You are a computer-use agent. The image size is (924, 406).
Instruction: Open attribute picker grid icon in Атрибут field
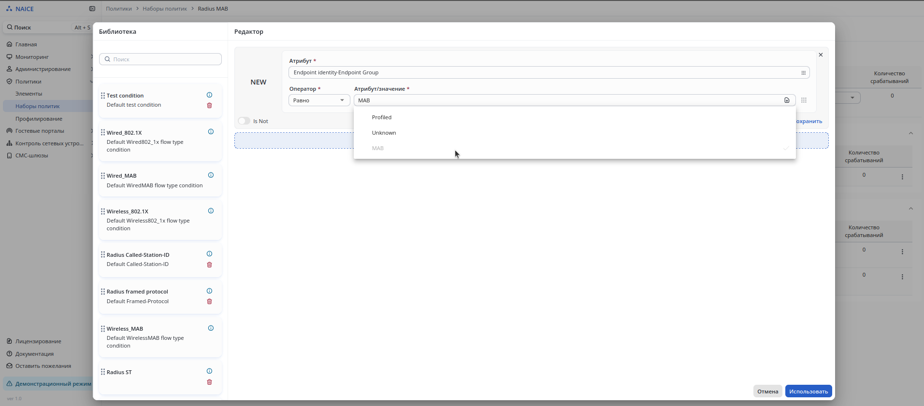pos(803,73)
